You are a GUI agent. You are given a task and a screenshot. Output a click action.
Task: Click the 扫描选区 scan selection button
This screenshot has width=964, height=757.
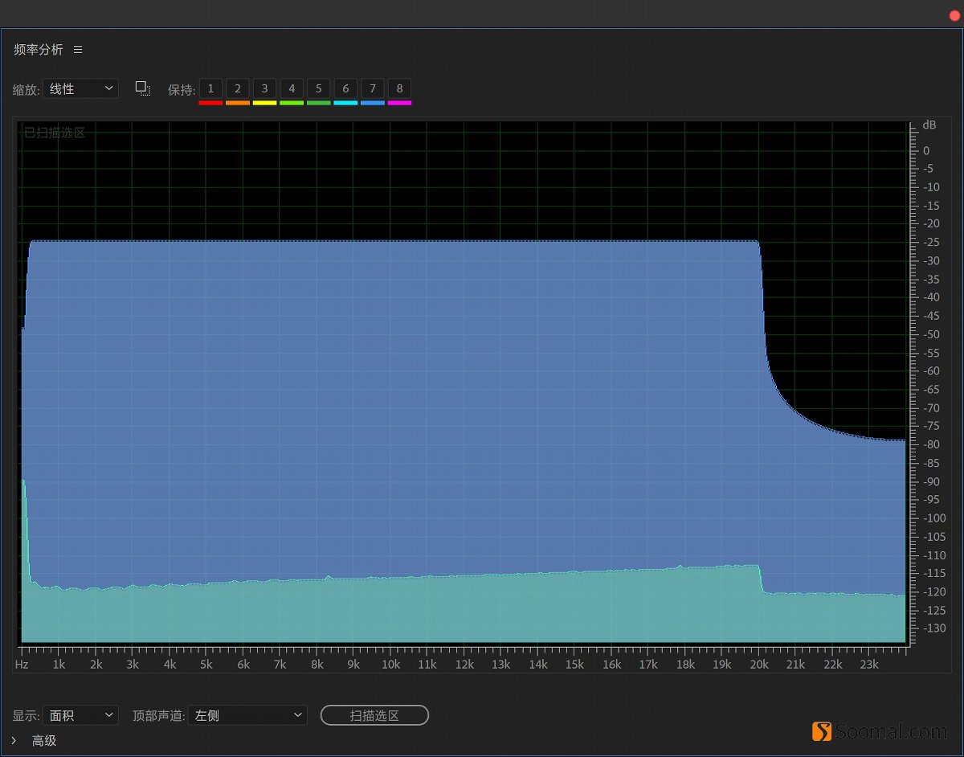(374, 715)
